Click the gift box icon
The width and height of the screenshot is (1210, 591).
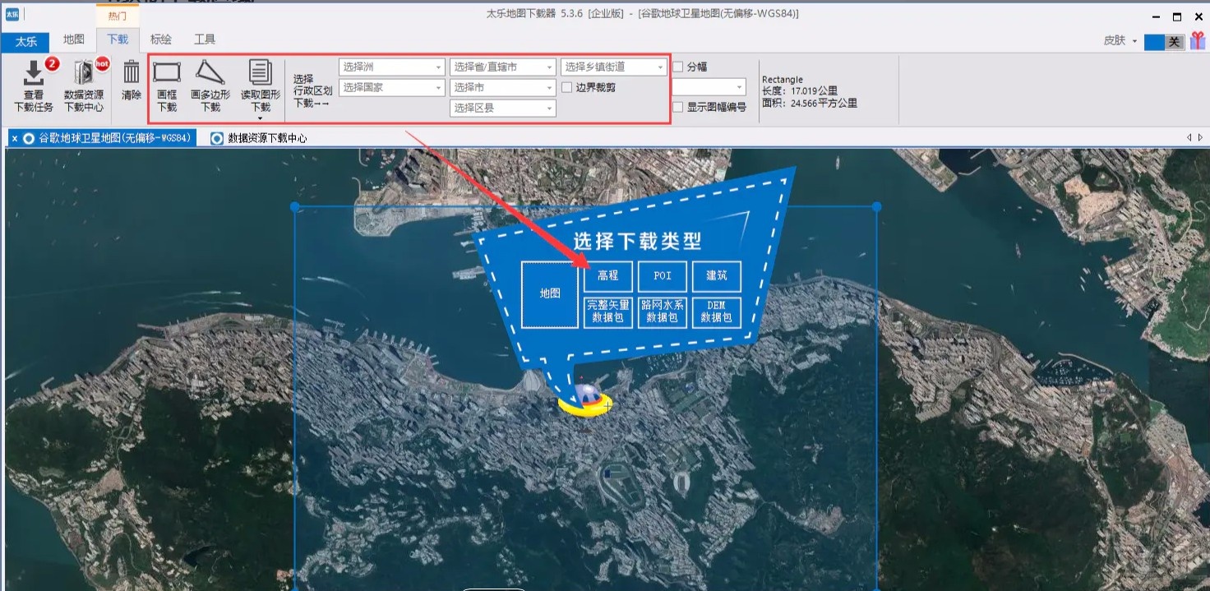[x=1198, y=40]
